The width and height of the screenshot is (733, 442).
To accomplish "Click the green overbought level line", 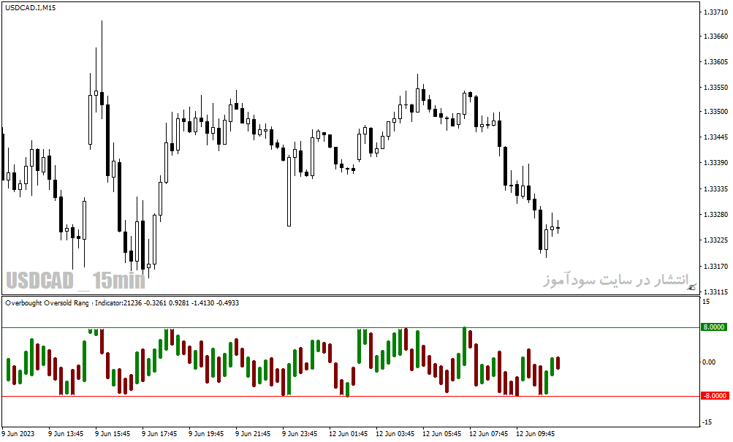I will (351, 327).
